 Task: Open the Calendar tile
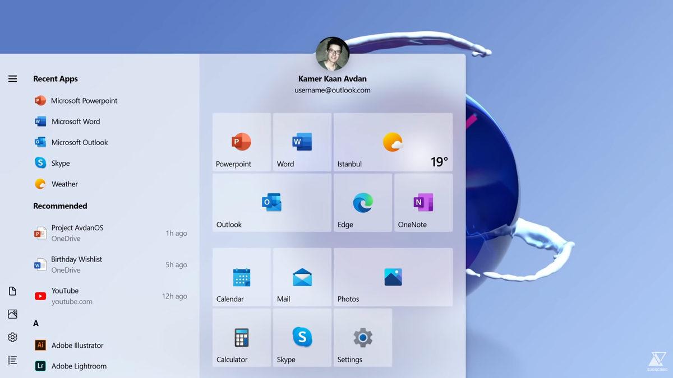pos(241,277)
